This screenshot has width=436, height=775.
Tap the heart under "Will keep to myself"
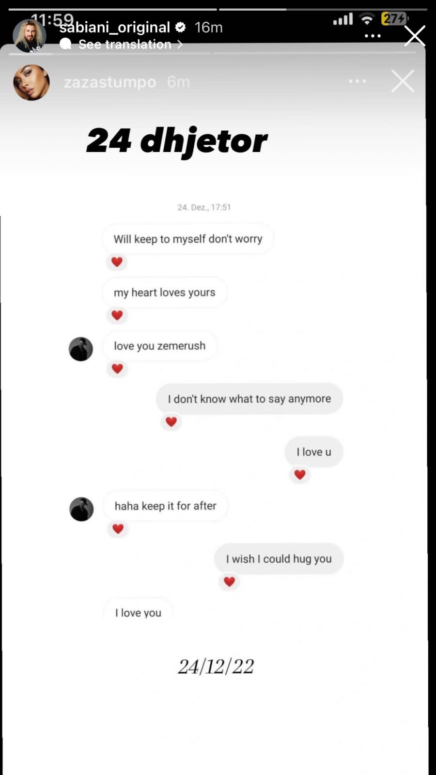[117, 262]
